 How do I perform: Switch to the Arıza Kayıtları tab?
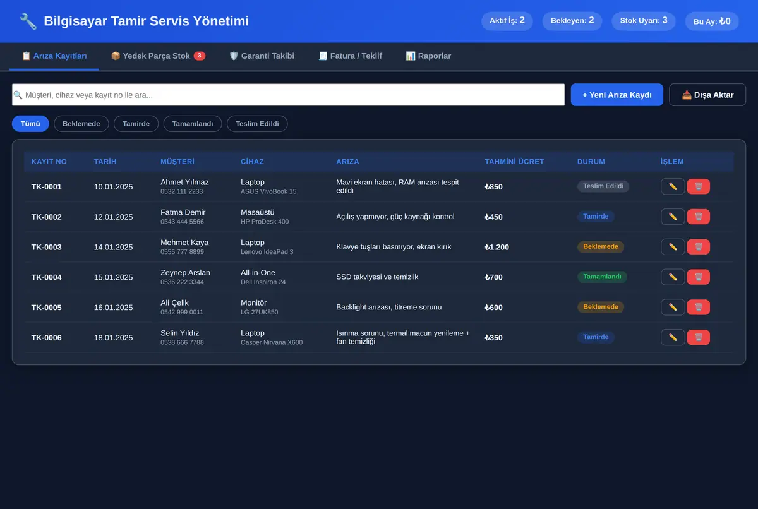tap(54, 56)
